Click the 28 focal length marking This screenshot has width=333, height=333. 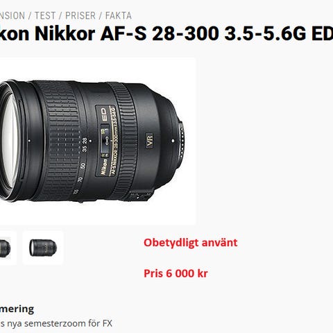tap(85, 140)
